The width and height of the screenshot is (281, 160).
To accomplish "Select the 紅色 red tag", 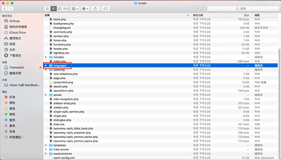I will (10, 97).
